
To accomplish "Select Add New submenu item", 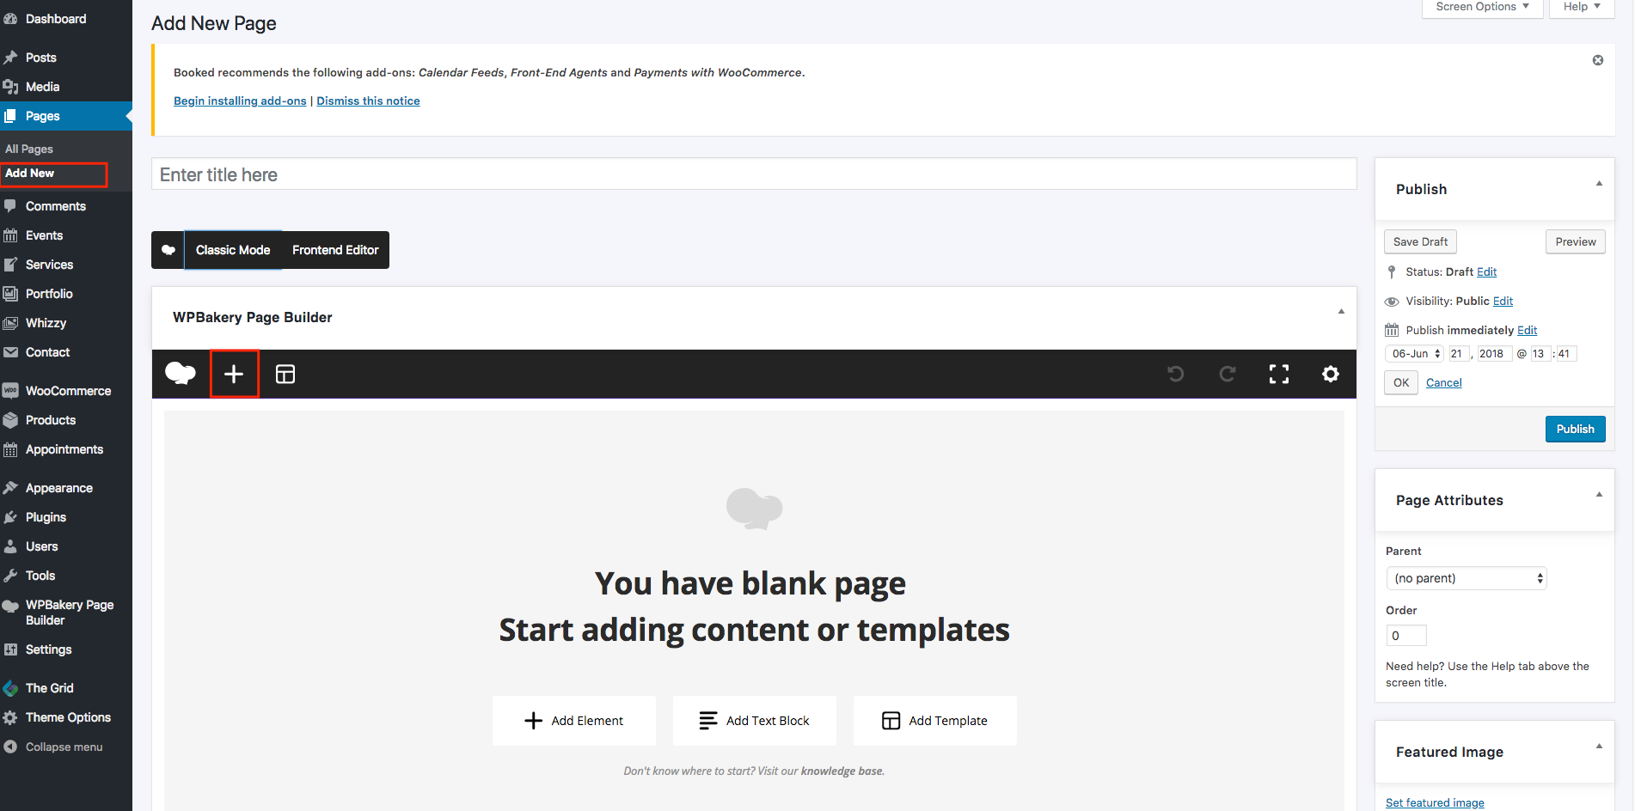I will pos(29,174).
